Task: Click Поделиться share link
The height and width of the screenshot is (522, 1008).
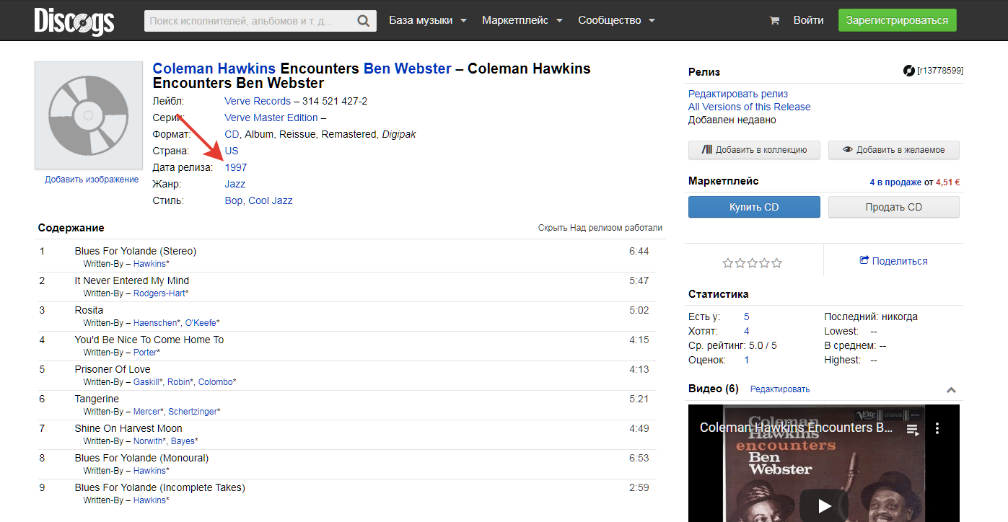Action: pos(893,261)
